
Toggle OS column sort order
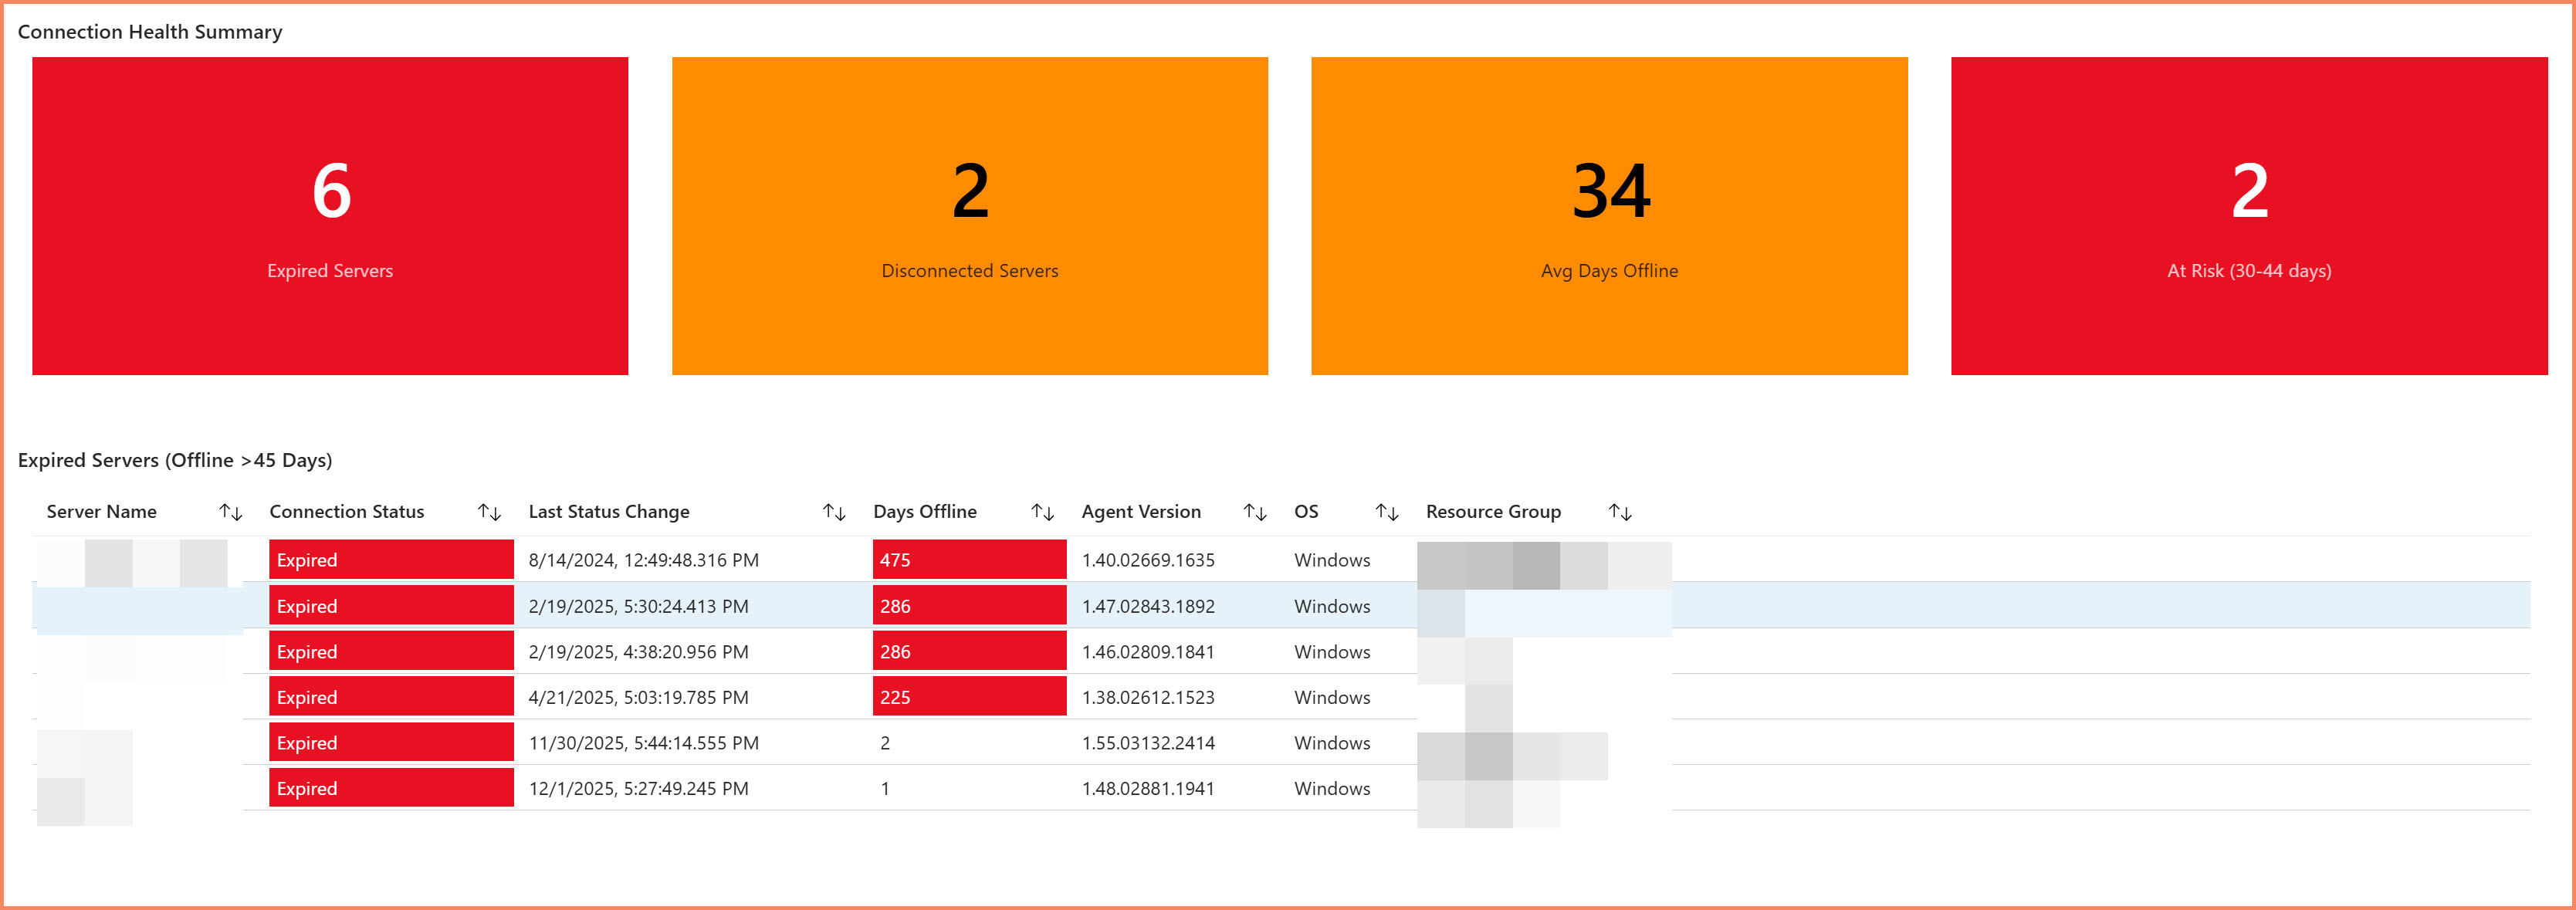point(1388,511)
